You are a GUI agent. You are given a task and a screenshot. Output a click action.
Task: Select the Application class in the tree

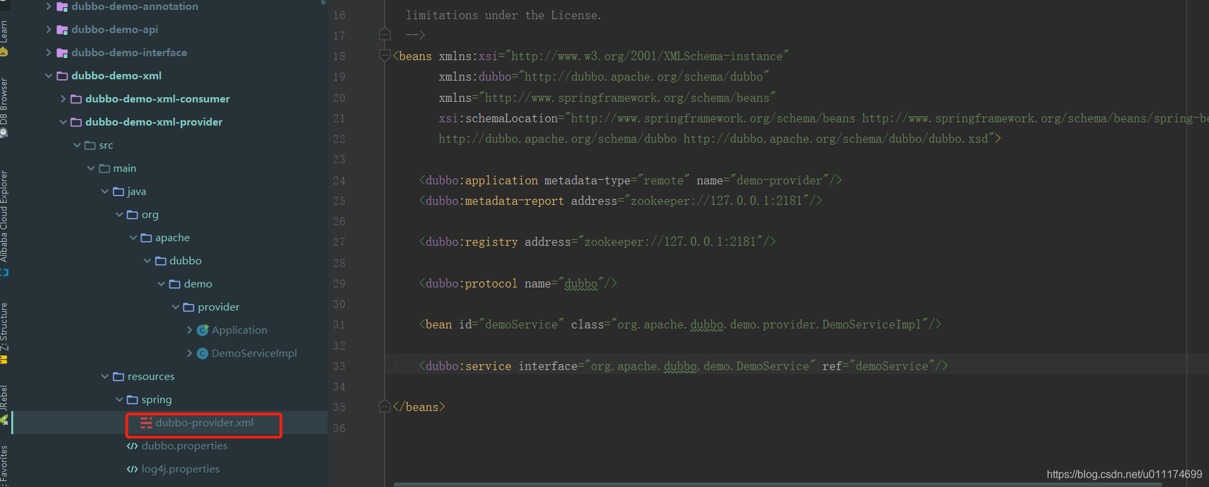pos(240,330)
